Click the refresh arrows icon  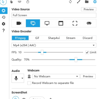70,2
